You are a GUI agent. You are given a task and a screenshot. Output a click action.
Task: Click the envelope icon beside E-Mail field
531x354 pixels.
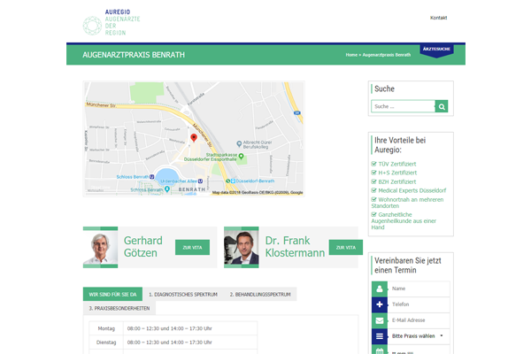pos(380,320)
